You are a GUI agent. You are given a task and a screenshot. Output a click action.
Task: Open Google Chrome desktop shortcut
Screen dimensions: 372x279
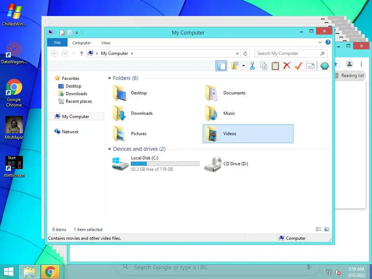pyautogui.click(x=14, y=93)
